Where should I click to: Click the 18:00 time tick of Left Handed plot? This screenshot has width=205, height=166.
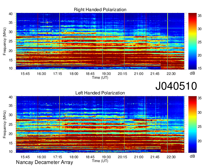[x=74, y=157]
